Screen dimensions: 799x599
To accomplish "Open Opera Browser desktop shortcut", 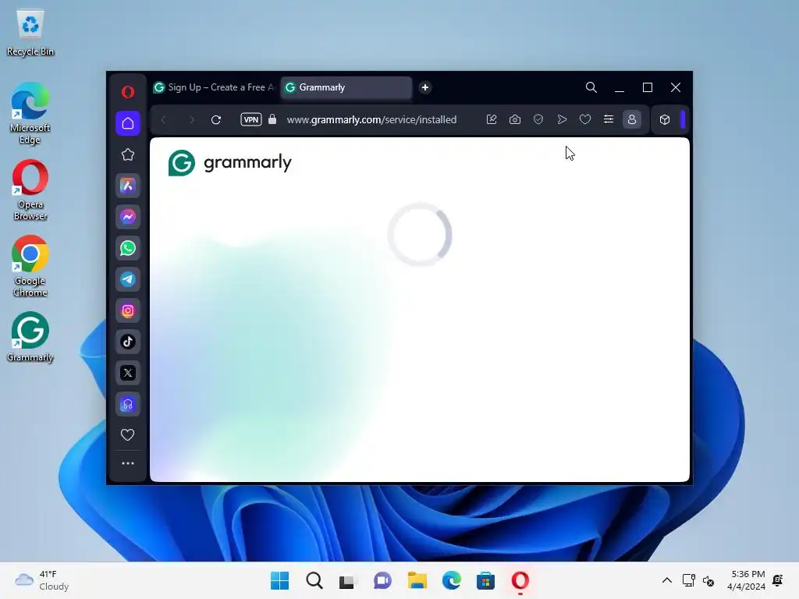I will point(30,190).
